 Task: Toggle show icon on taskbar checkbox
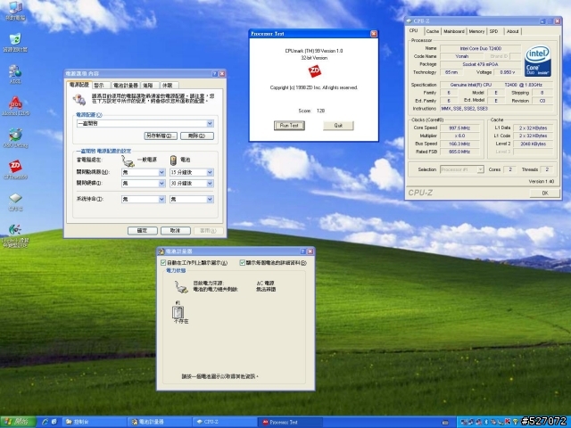[163, 262]
